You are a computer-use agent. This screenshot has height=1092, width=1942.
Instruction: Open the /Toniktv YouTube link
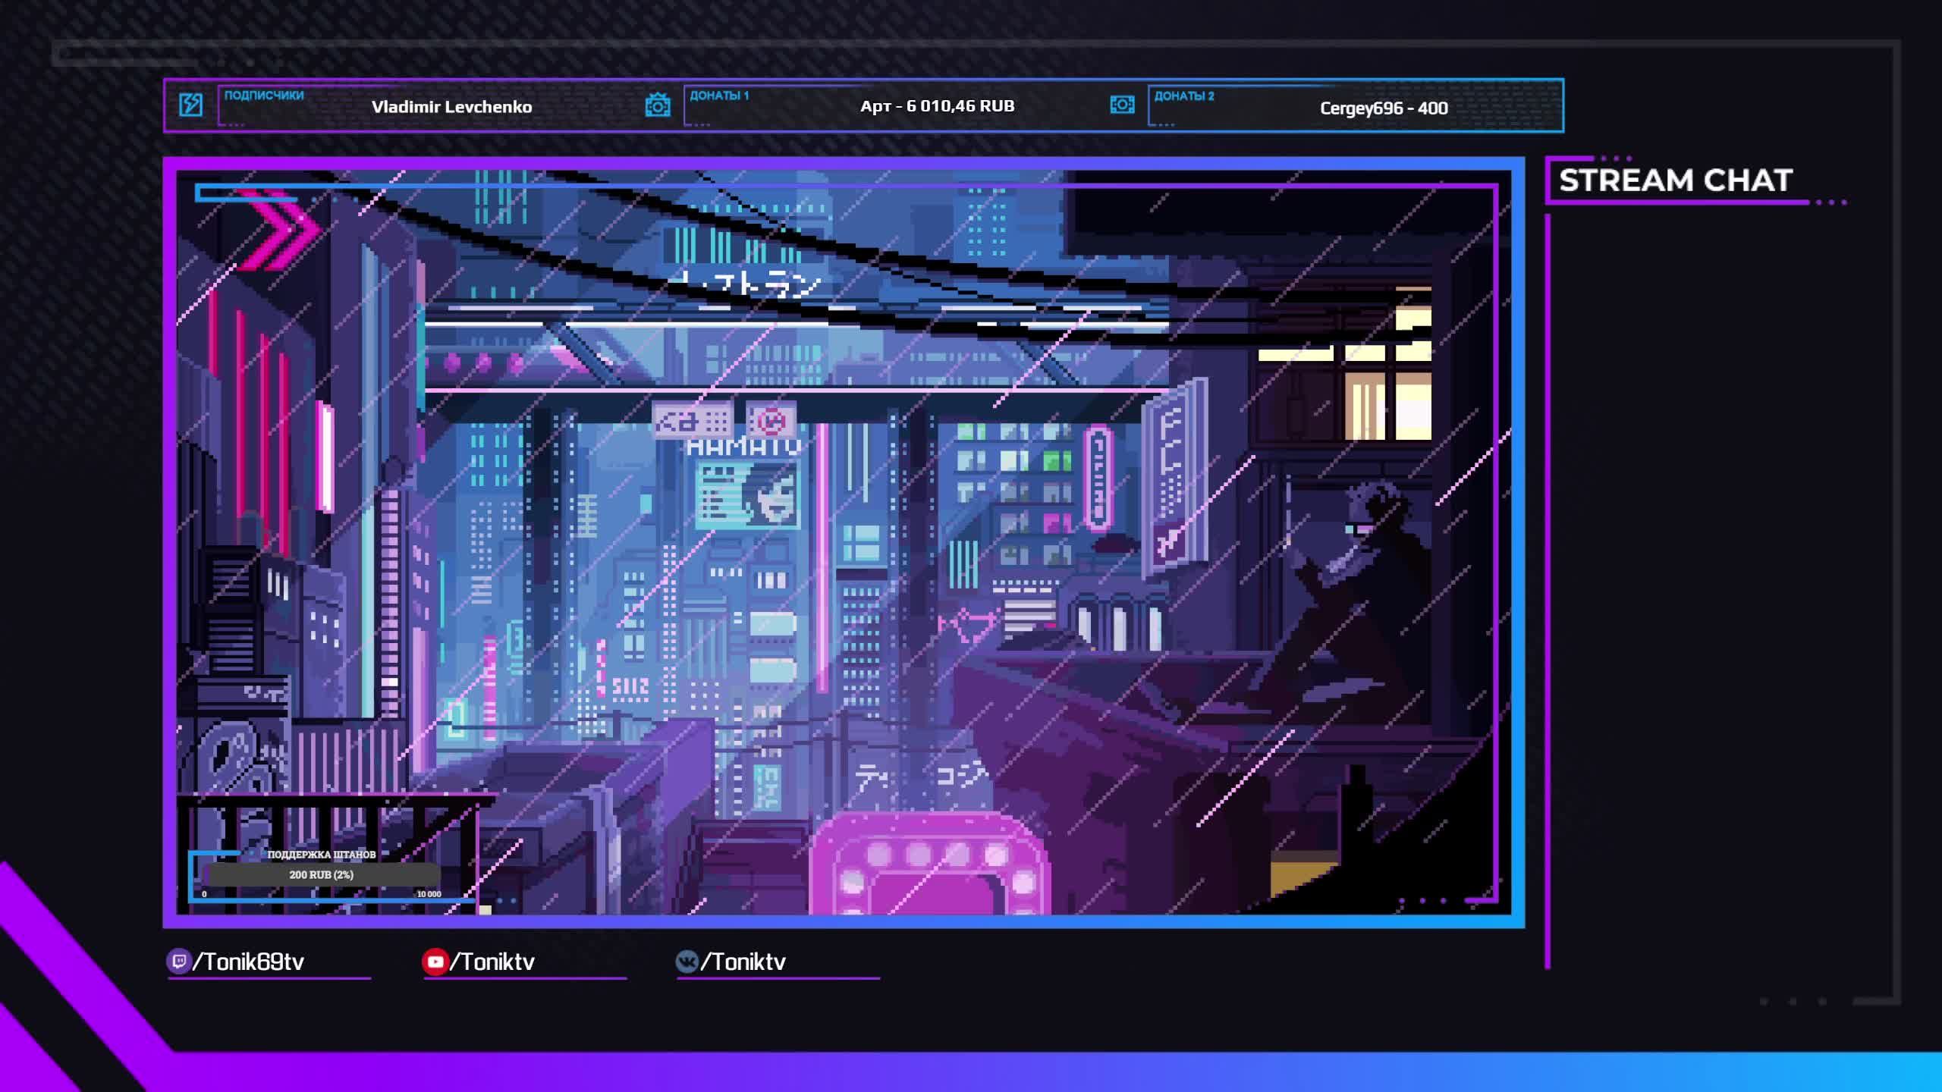492,962
